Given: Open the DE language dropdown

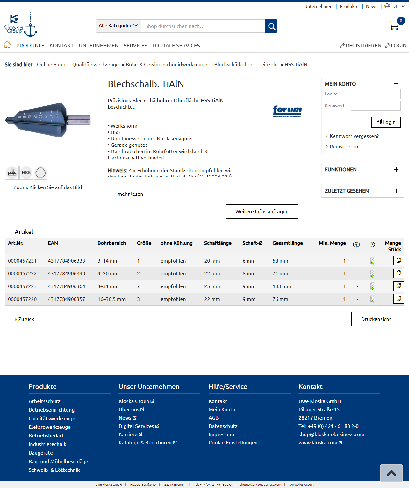Looking at the screenshot, I should click(x=398, y=6).
